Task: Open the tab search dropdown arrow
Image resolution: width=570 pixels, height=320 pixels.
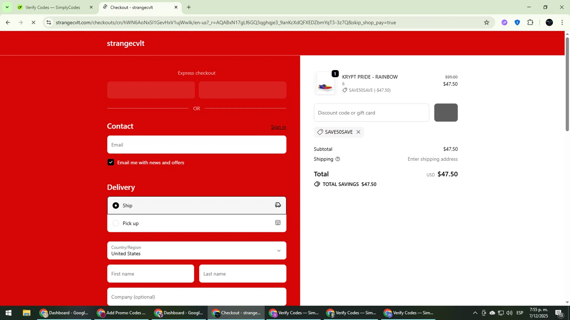Action: point(7,7)
